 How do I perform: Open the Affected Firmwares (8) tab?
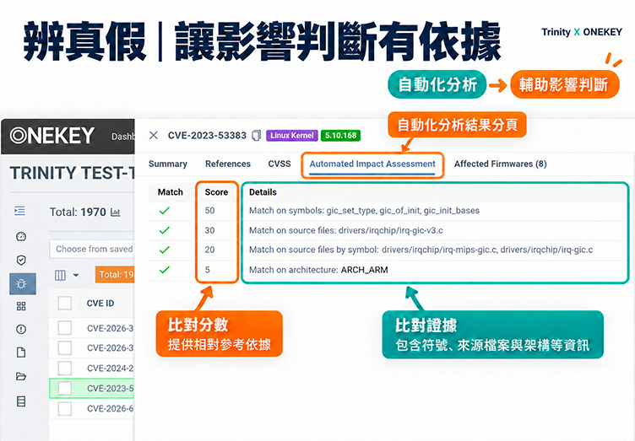[500, 164]
